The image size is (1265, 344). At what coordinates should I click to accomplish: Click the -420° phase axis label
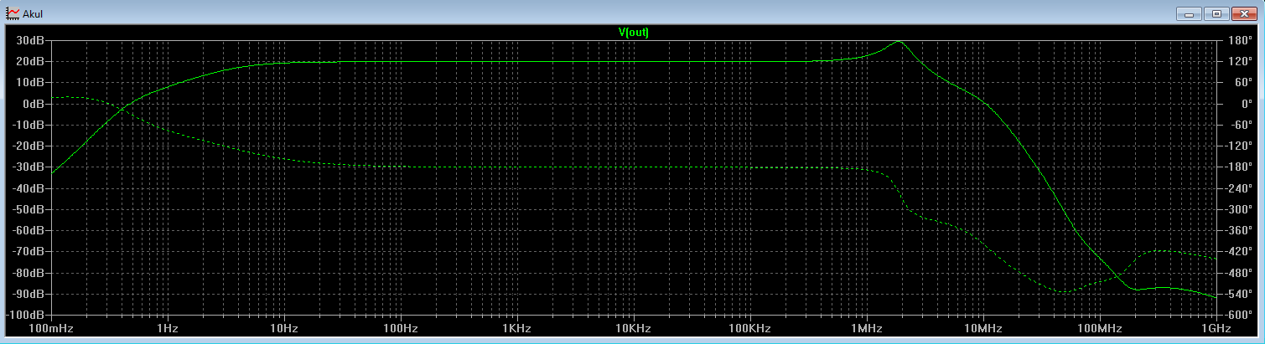pyautogui.click(x=1238, y=251)
